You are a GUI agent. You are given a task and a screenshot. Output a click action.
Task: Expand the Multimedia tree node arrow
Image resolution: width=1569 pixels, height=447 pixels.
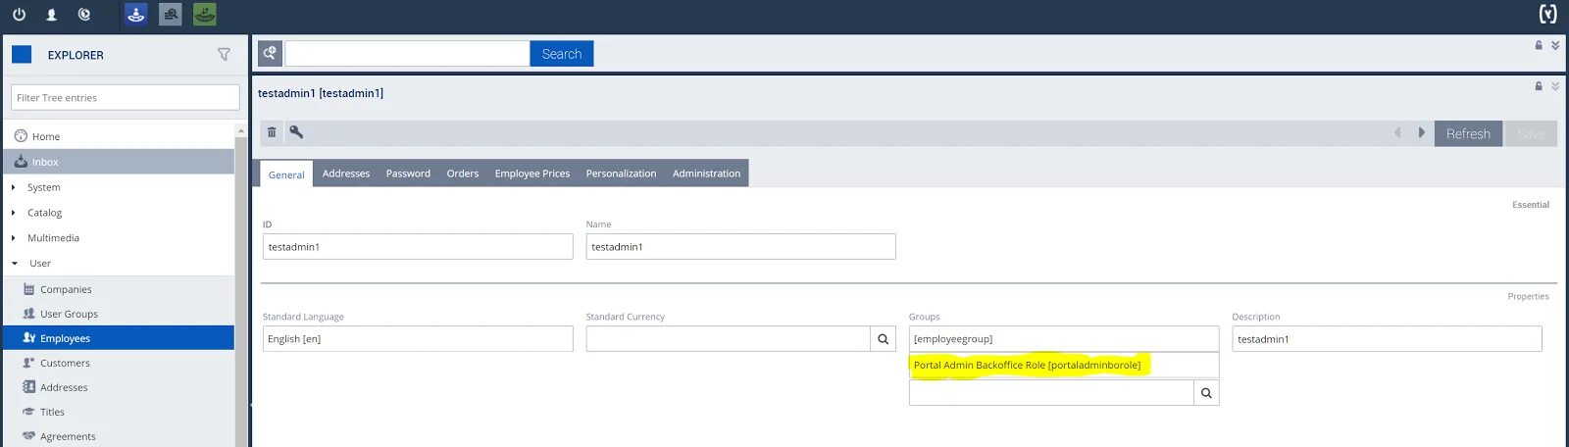[x=13, y=238]
